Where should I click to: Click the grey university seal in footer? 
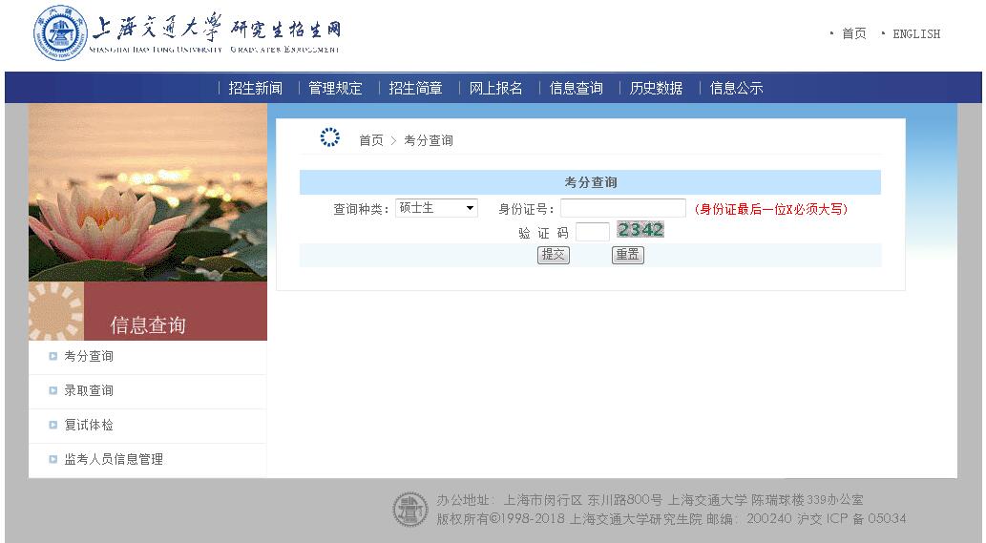click(x=410, y=509)
